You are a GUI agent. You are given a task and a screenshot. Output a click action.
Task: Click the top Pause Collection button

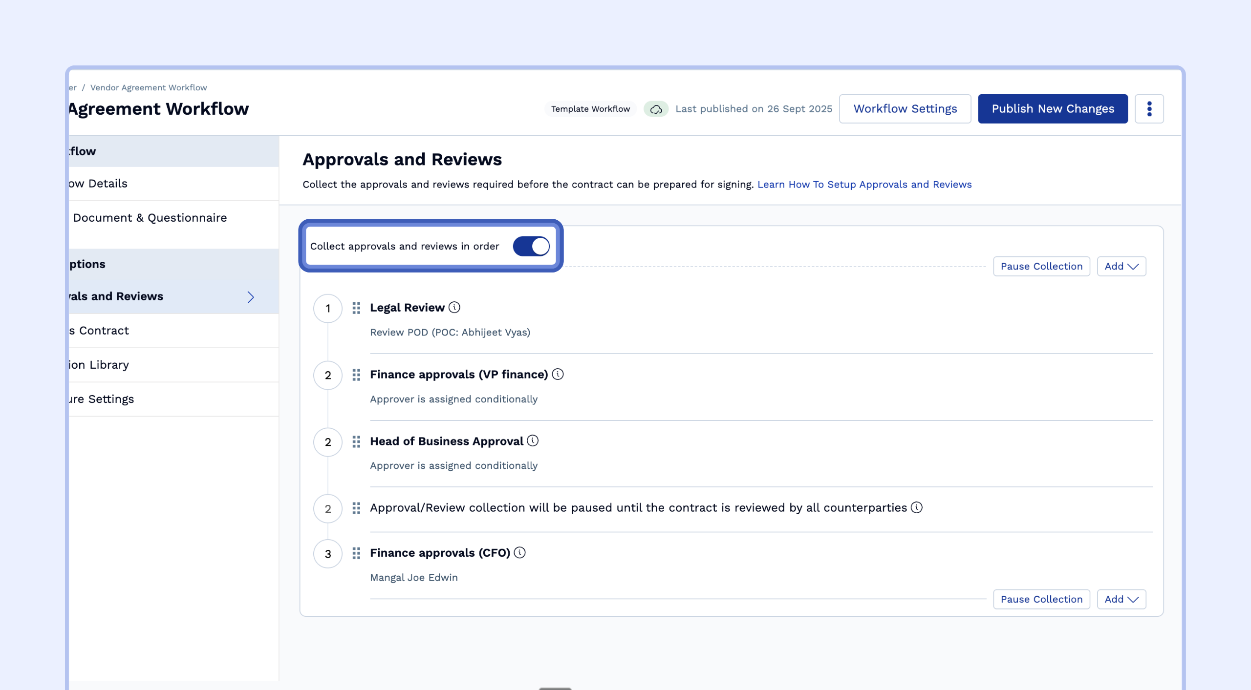click(x=1041, y=266)
